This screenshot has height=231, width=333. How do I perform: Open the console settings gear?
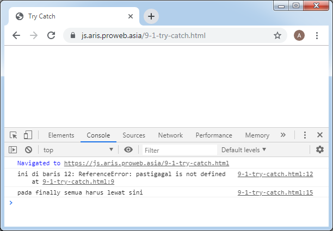coord(319,150)
